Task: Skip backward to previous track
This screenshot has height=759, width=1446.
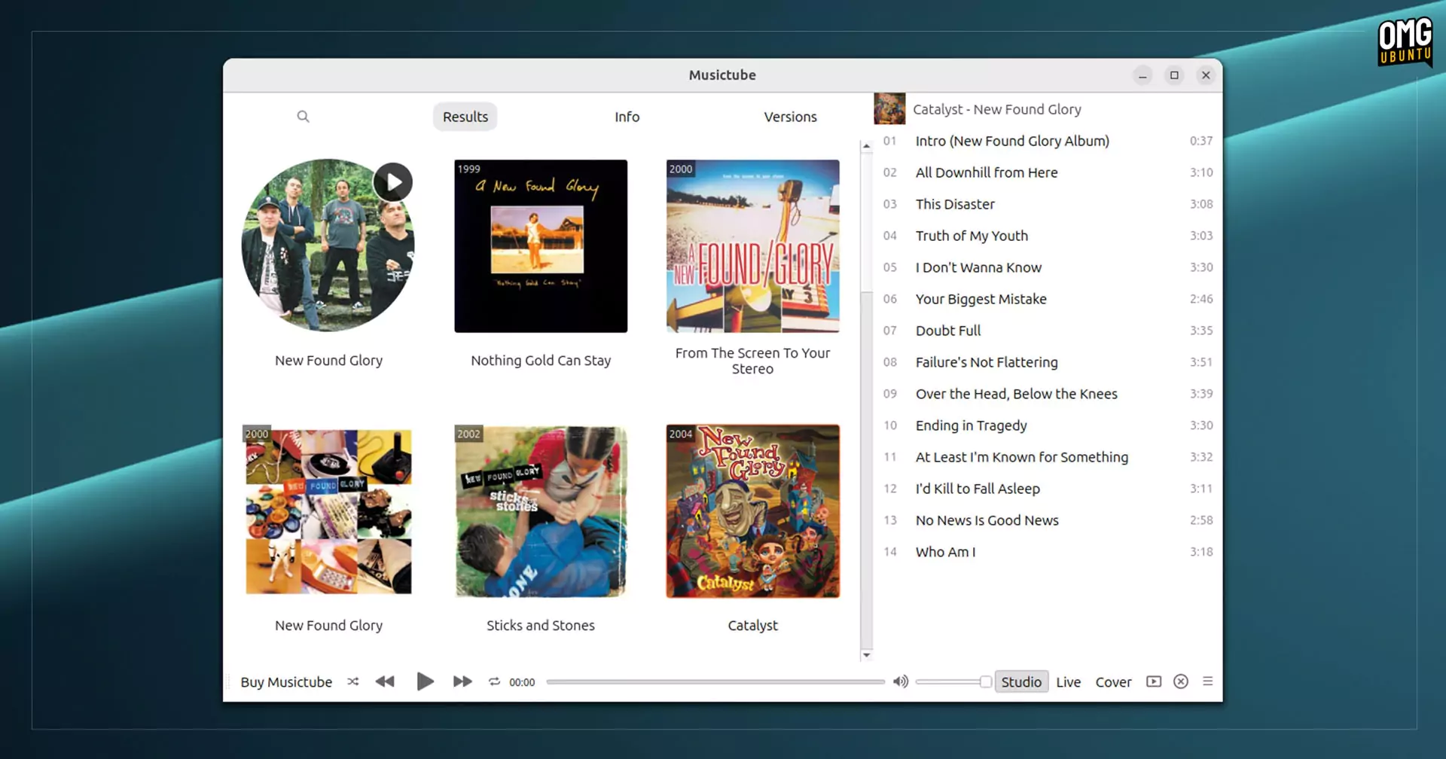Action: coord(385,681)
